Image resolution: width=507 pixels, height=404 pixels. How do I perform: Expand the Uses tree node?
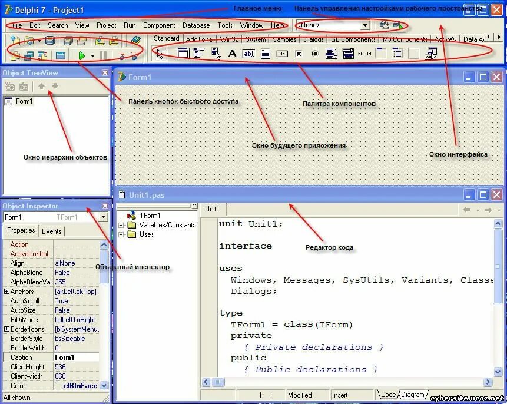(121, 234)
